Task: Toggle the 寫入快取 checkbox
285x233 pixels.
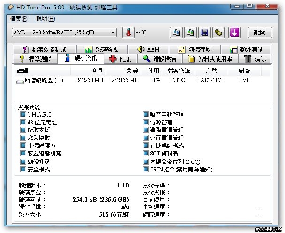Action: [x=23, y=138]
